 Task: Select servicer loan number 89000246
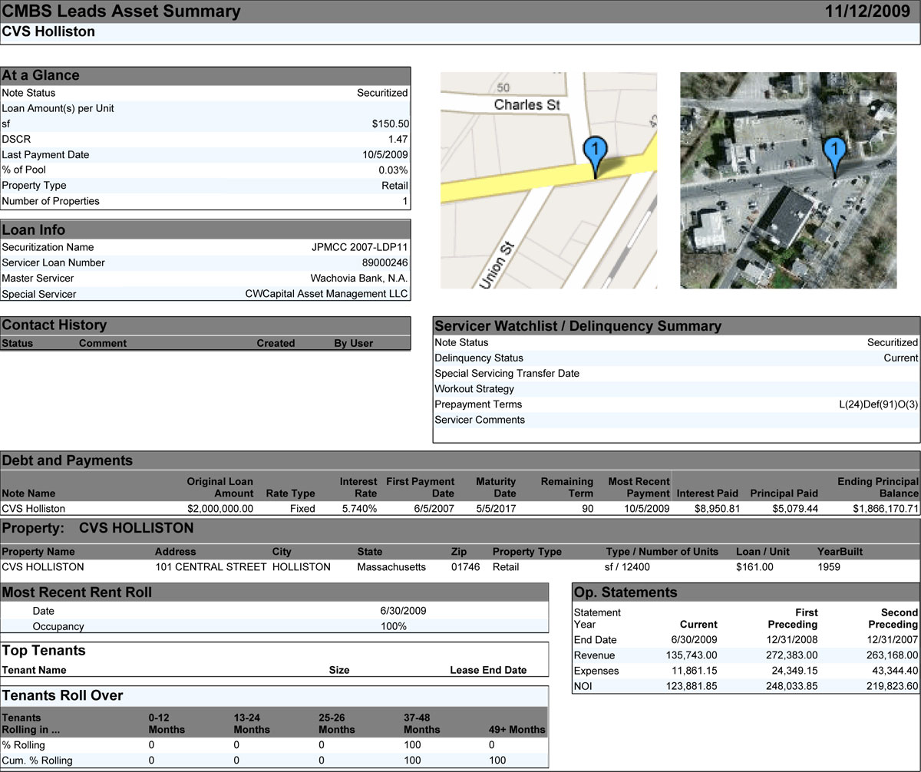pyautogui.click(x=384, y=262)
